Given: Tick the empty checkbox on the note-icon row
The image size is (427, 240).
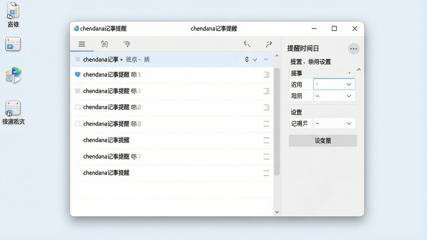Looking at the screenshot, I should coord(78,107).
